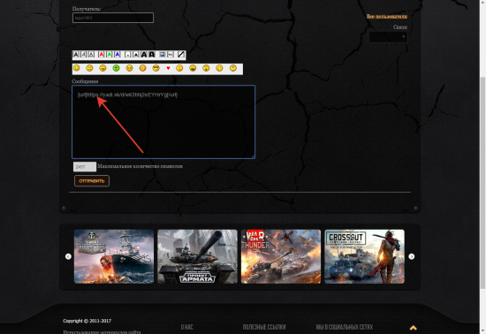
Task: Set text color to green
Action: (110, 55)
